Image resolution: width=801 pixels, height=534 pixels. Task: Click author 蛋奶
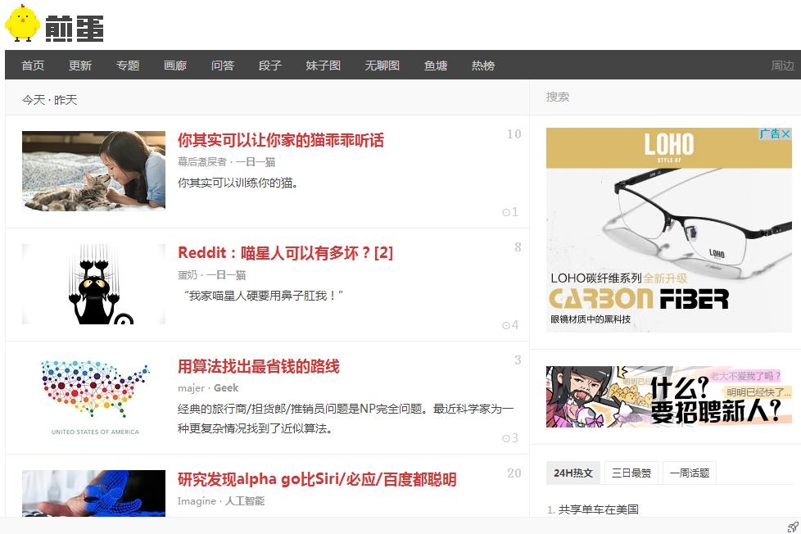(188, 275)
